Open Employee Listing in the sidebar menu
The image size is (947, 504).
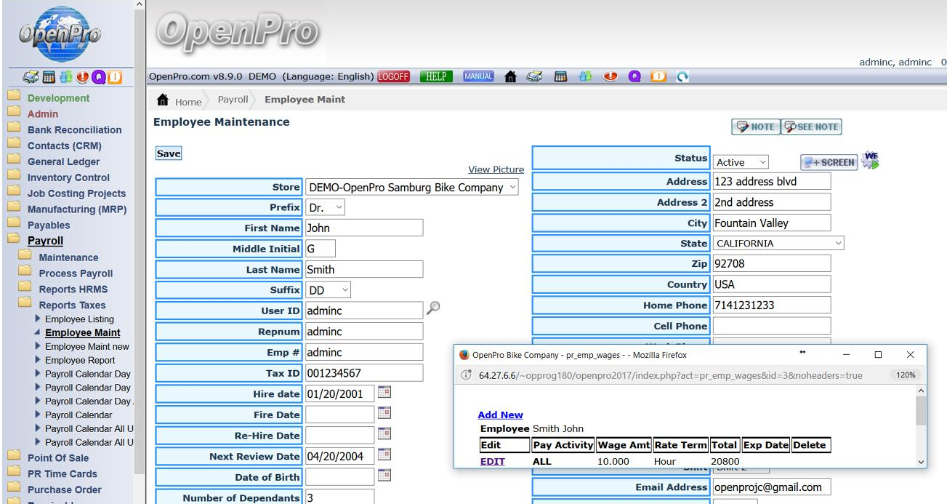point(78,319)
